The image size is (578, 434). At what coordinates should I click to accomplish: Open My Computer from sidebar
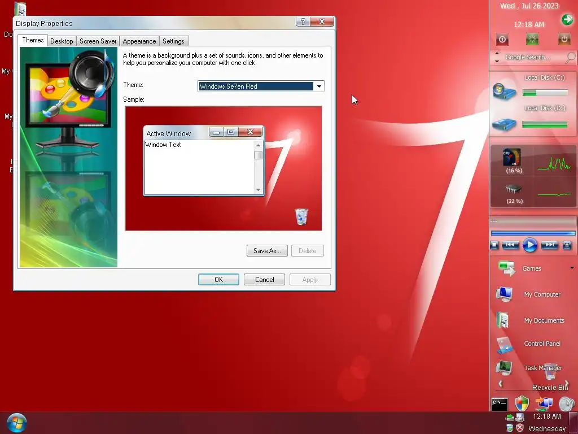click(528, 294)
